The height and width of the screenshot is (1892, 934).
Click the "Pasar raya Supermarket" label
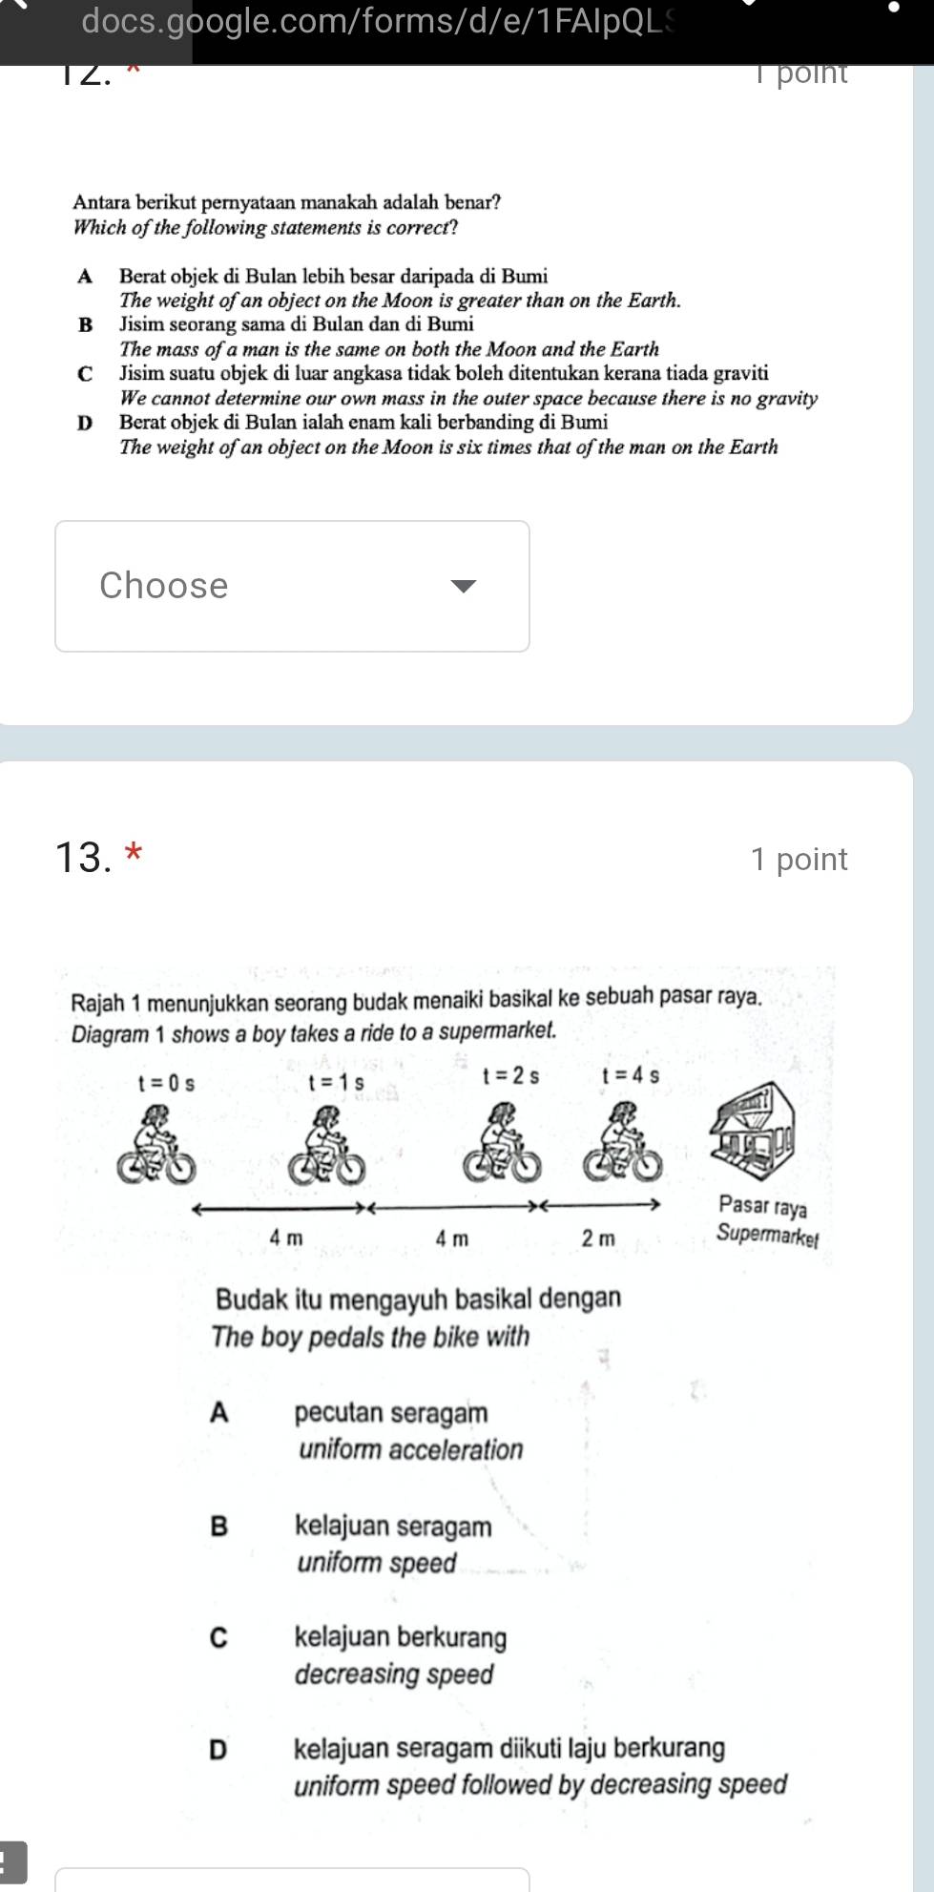[765, 1220]
